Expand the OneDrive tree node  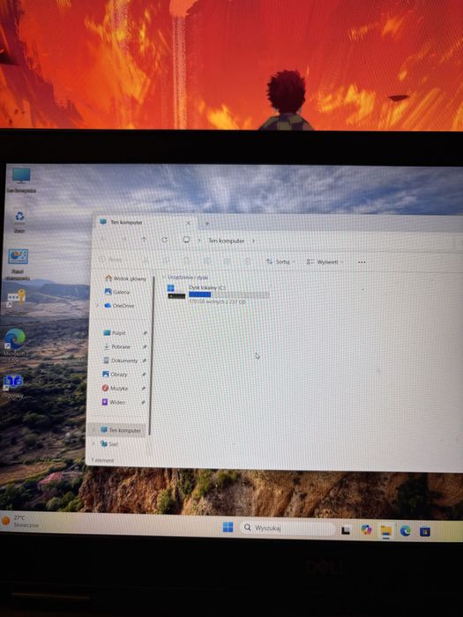coord(98,305)
